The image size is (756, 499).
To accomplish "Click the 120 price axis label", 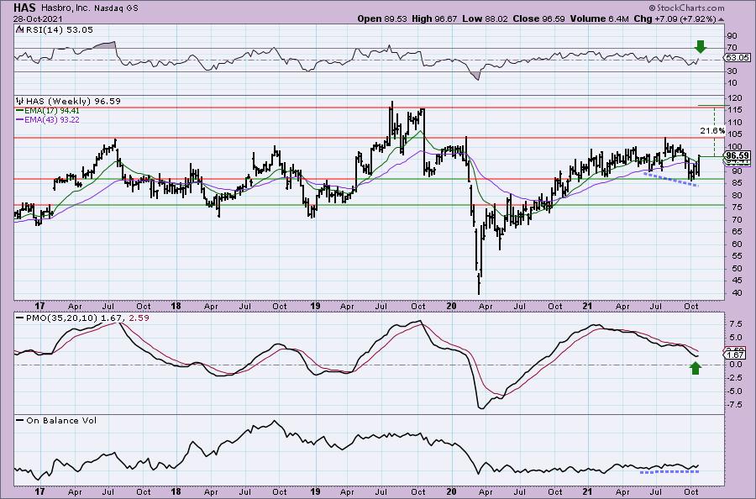I will 735,98.
